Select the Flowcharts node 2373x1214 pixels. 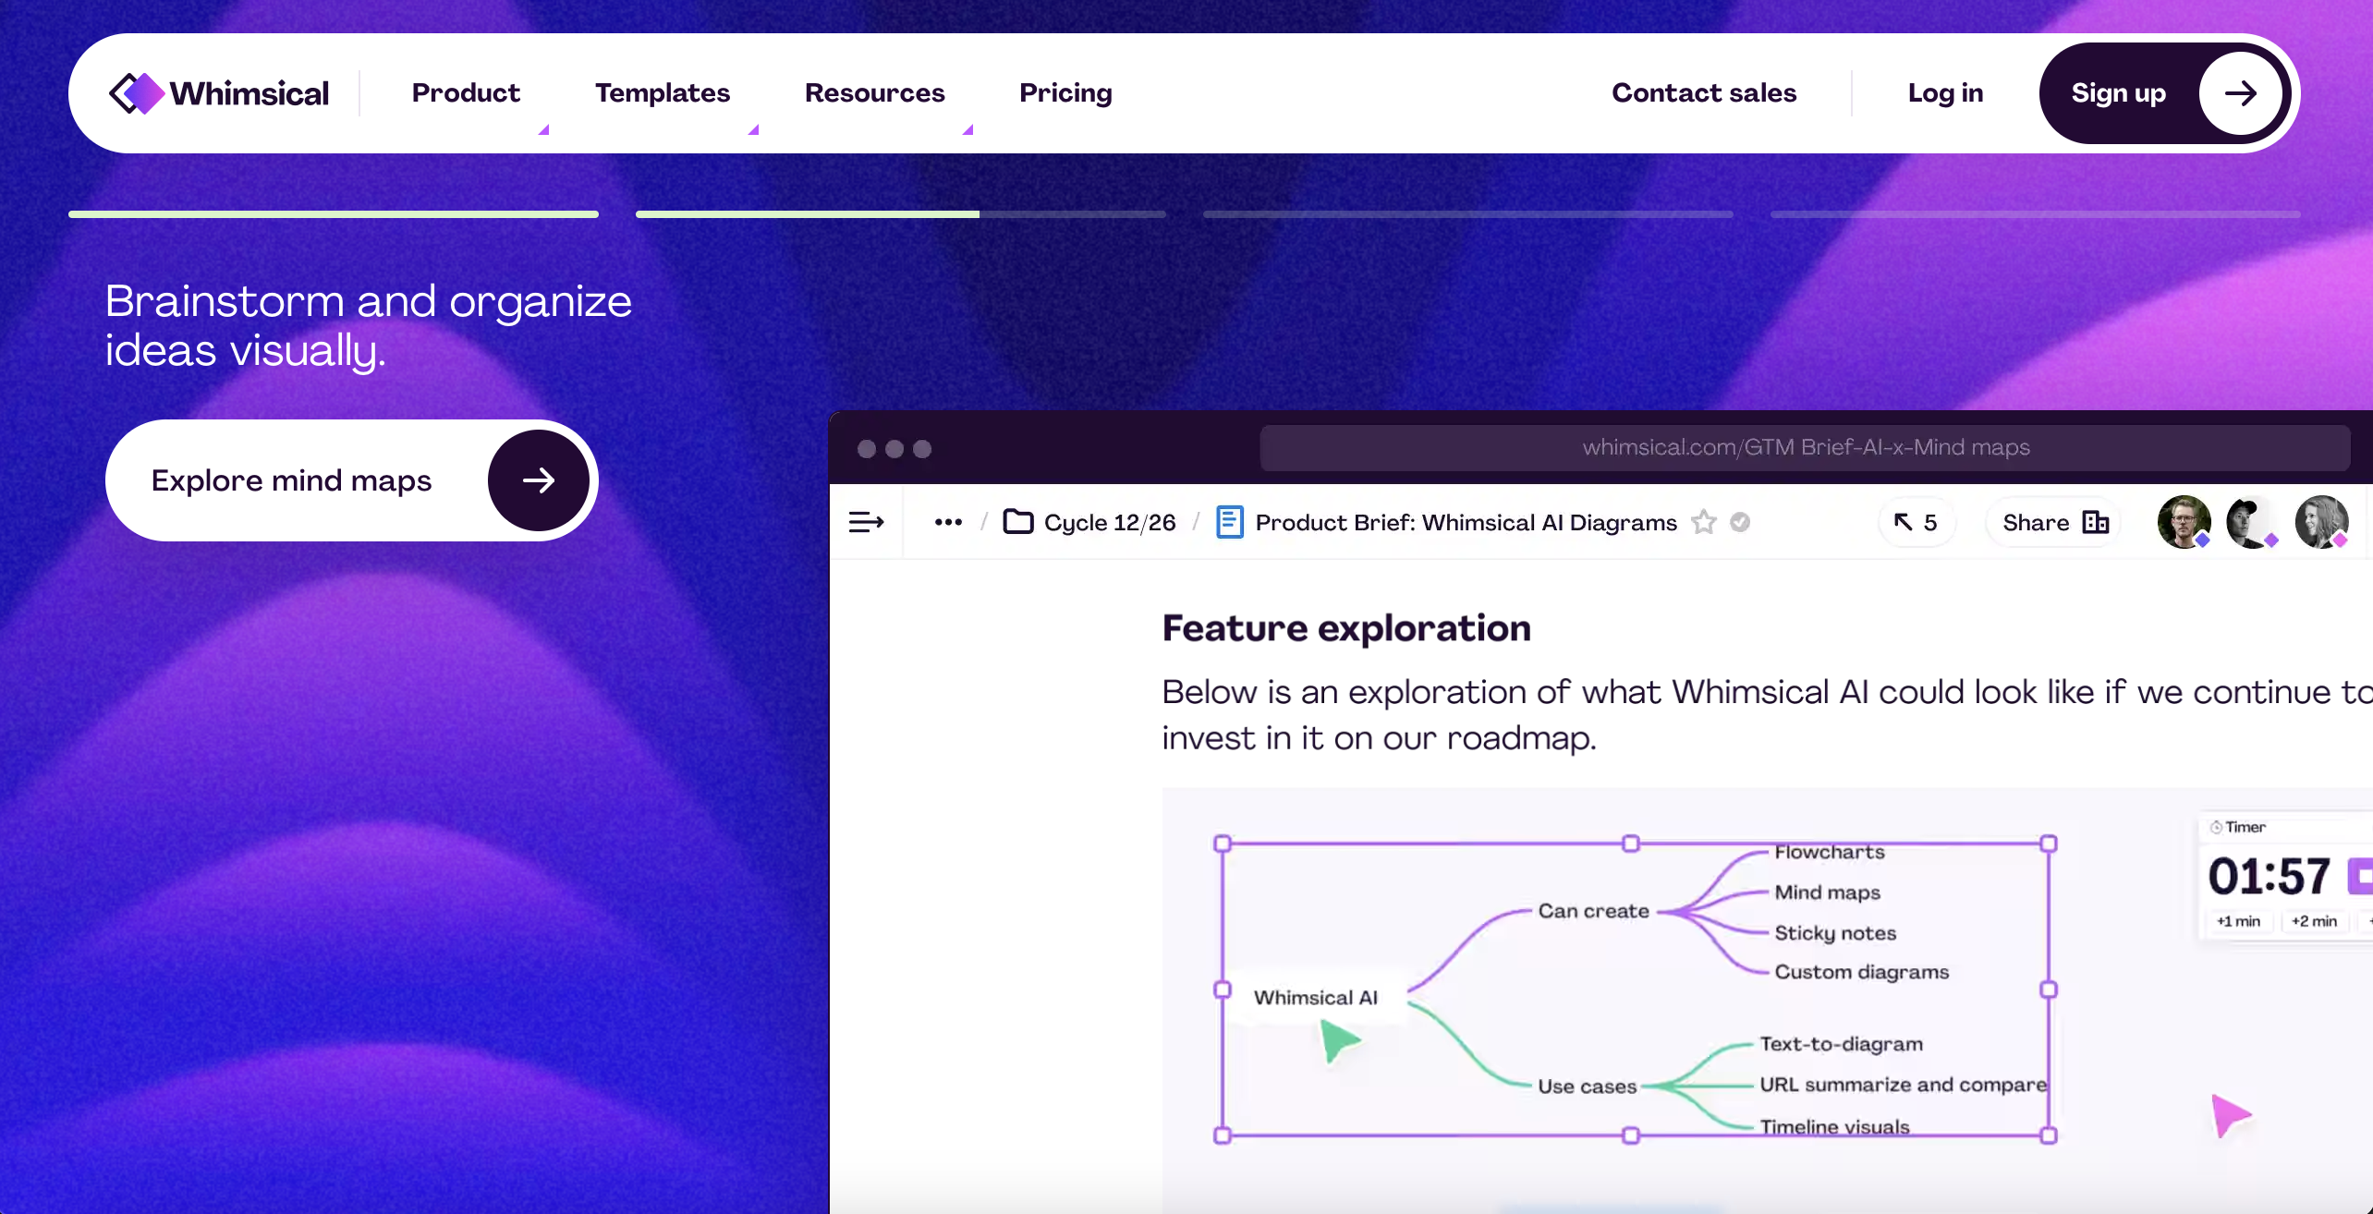click(1830, 852)
